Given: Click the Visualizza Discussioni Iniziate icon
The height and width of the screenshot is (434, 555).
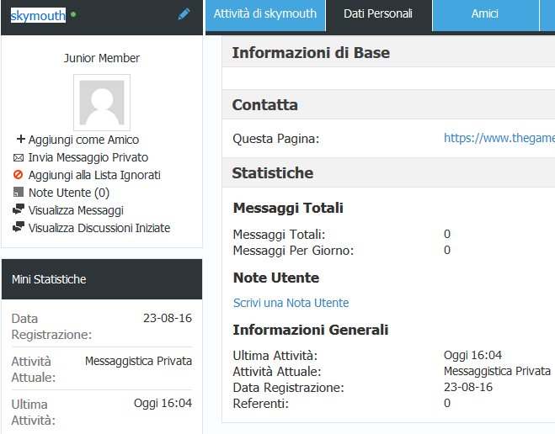Looking at the screenshot, I should pyautogui.click(x=19, y=227).
